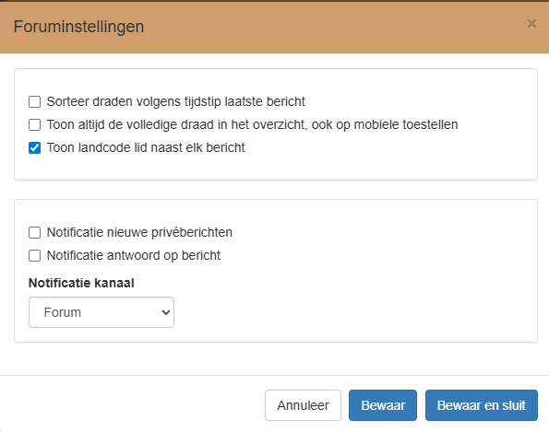This screenshot has height=432, width=549.
Task: Click the empty orange header bar area
Action: pyautogui.click(x=332, y=28)
